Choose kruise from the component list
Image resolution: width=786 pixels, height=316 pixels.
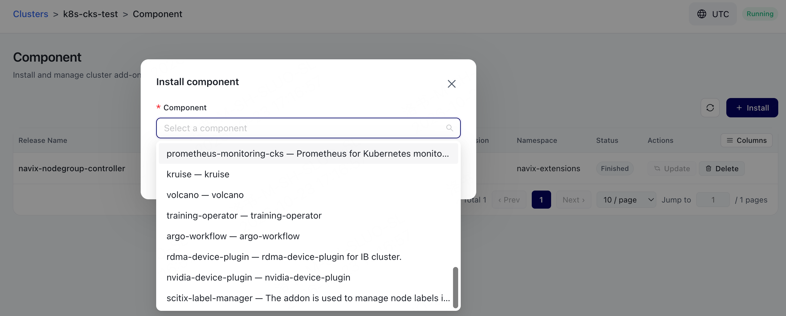point(308,174)
